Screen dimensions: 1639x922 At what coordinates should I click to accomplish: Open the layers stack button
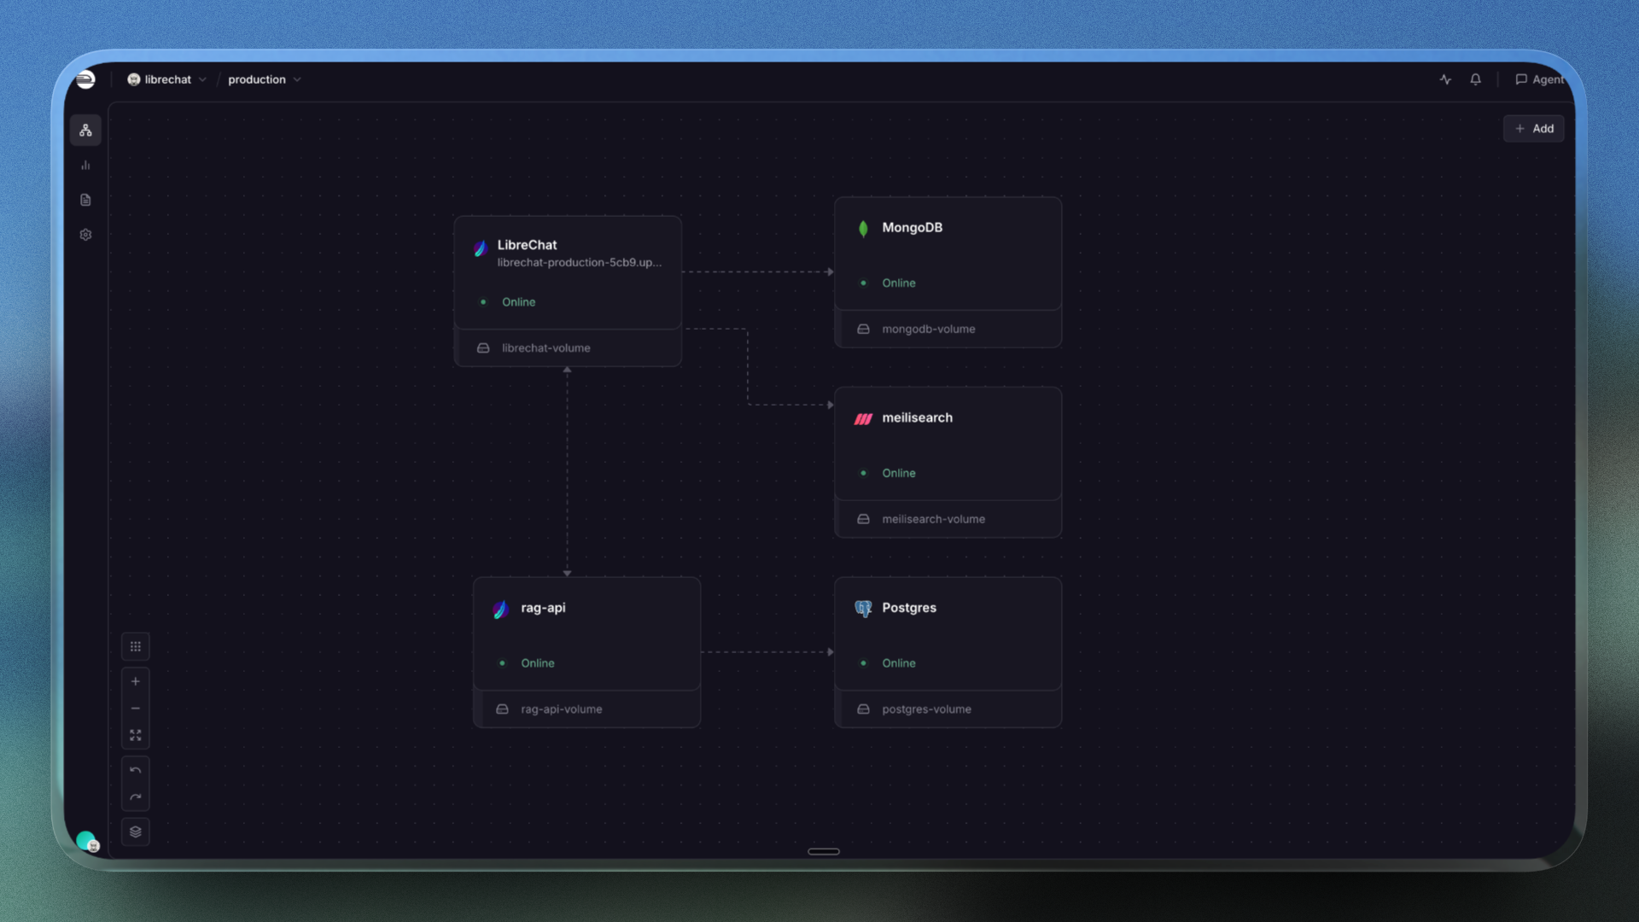point(136,832)
